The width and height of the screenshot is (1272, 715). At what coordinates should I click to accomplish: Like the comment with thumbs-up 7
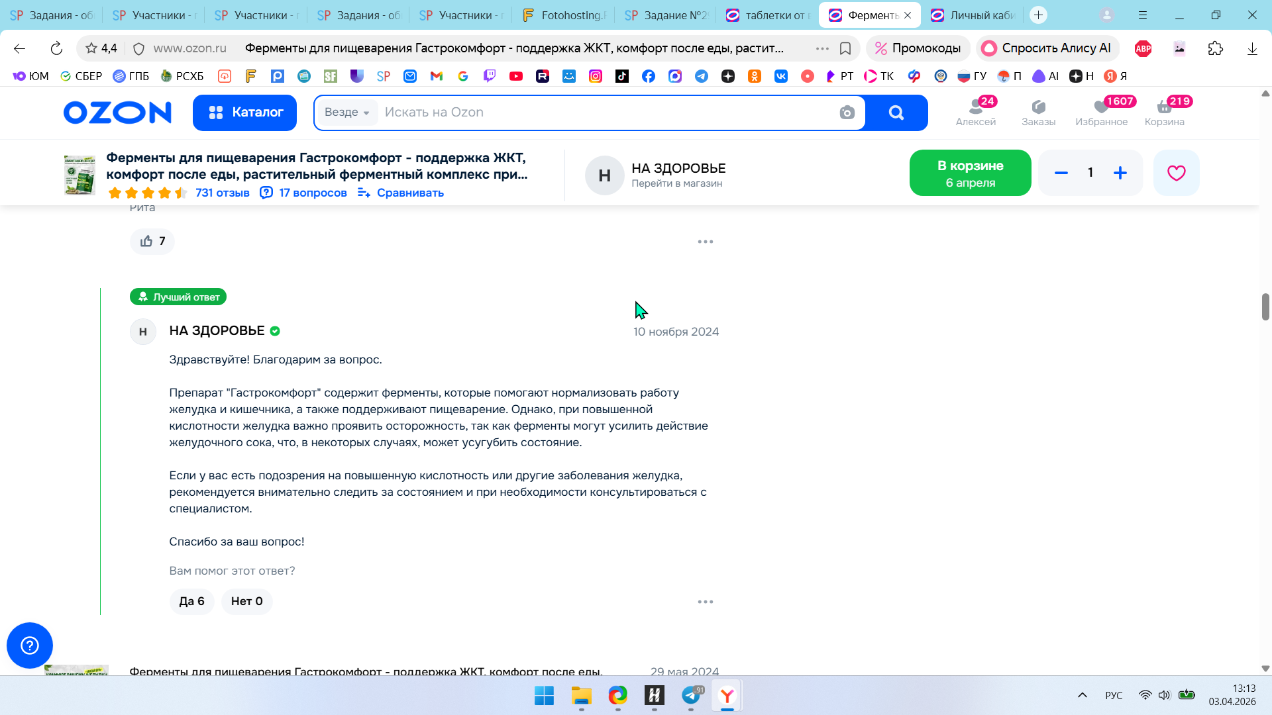click(152, 242)
